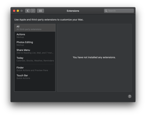
Task: Open the Photos Editing category
Action: 35,43
